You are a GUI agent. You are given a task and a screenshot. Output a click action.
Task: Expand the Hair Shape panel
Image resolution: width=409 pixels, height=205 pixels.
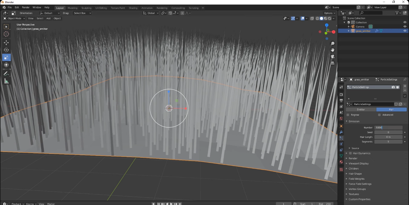click(x=355, y=174)
